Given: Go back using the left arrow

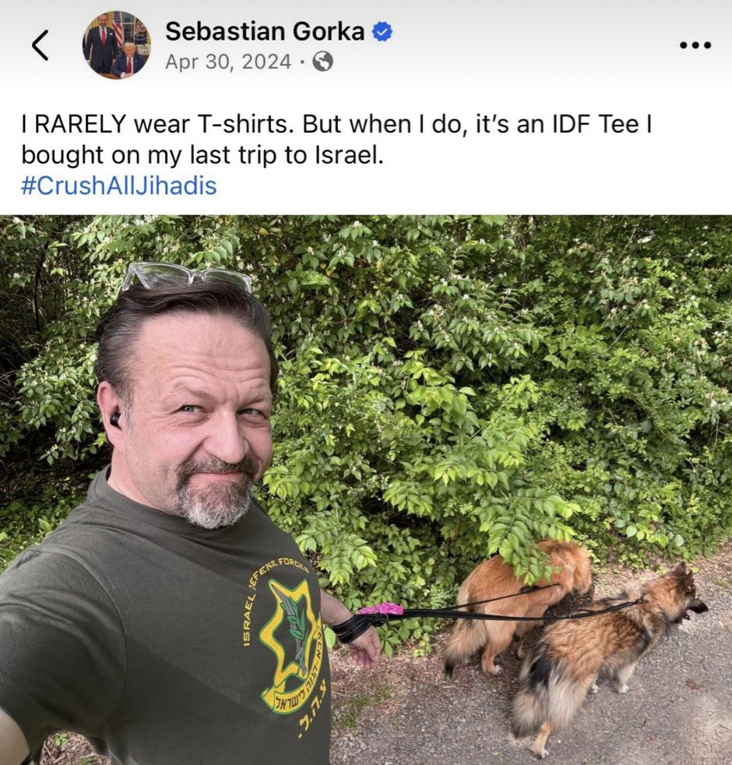Looking at the screenshot, I should coord(40,45).
